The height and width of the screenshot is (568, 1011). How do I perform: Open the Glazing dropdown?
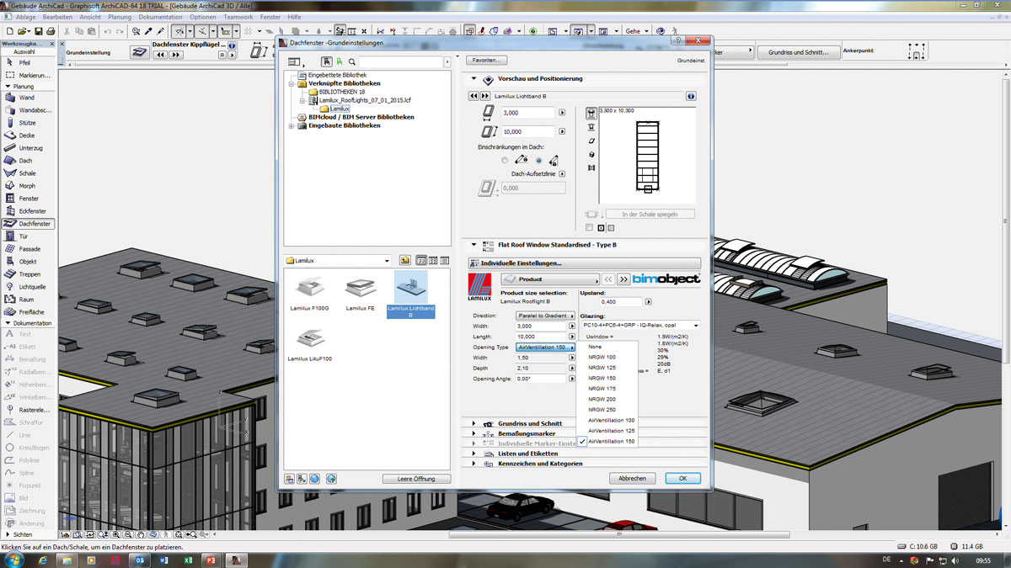tap(640, 326)
